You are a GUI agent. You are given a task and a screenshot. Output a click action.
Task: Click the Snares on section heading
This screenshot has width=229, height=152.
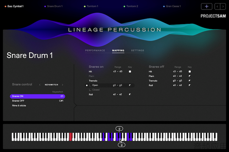click(x=96, y=67)
